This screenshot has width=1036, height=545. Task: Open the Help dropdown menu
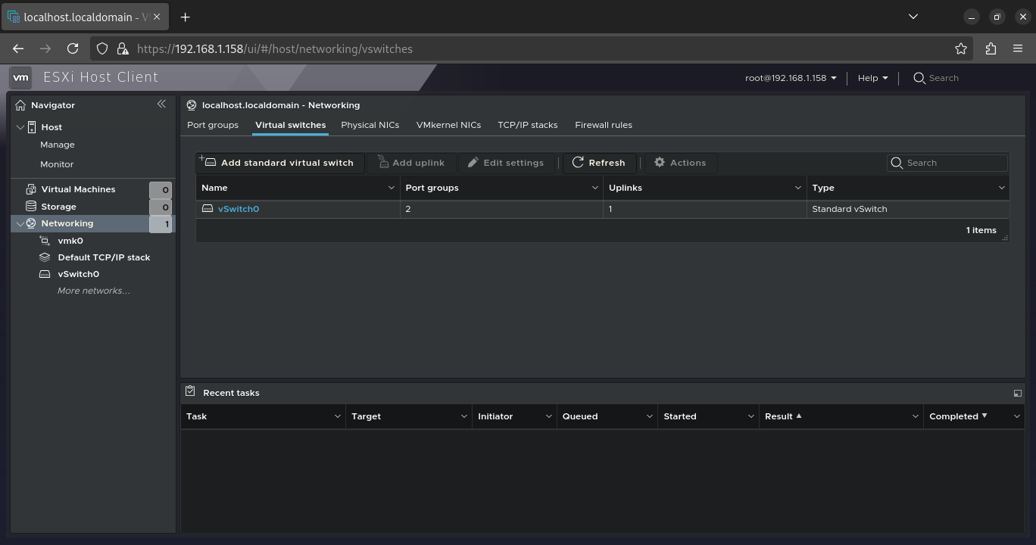(x=872, y=78)
